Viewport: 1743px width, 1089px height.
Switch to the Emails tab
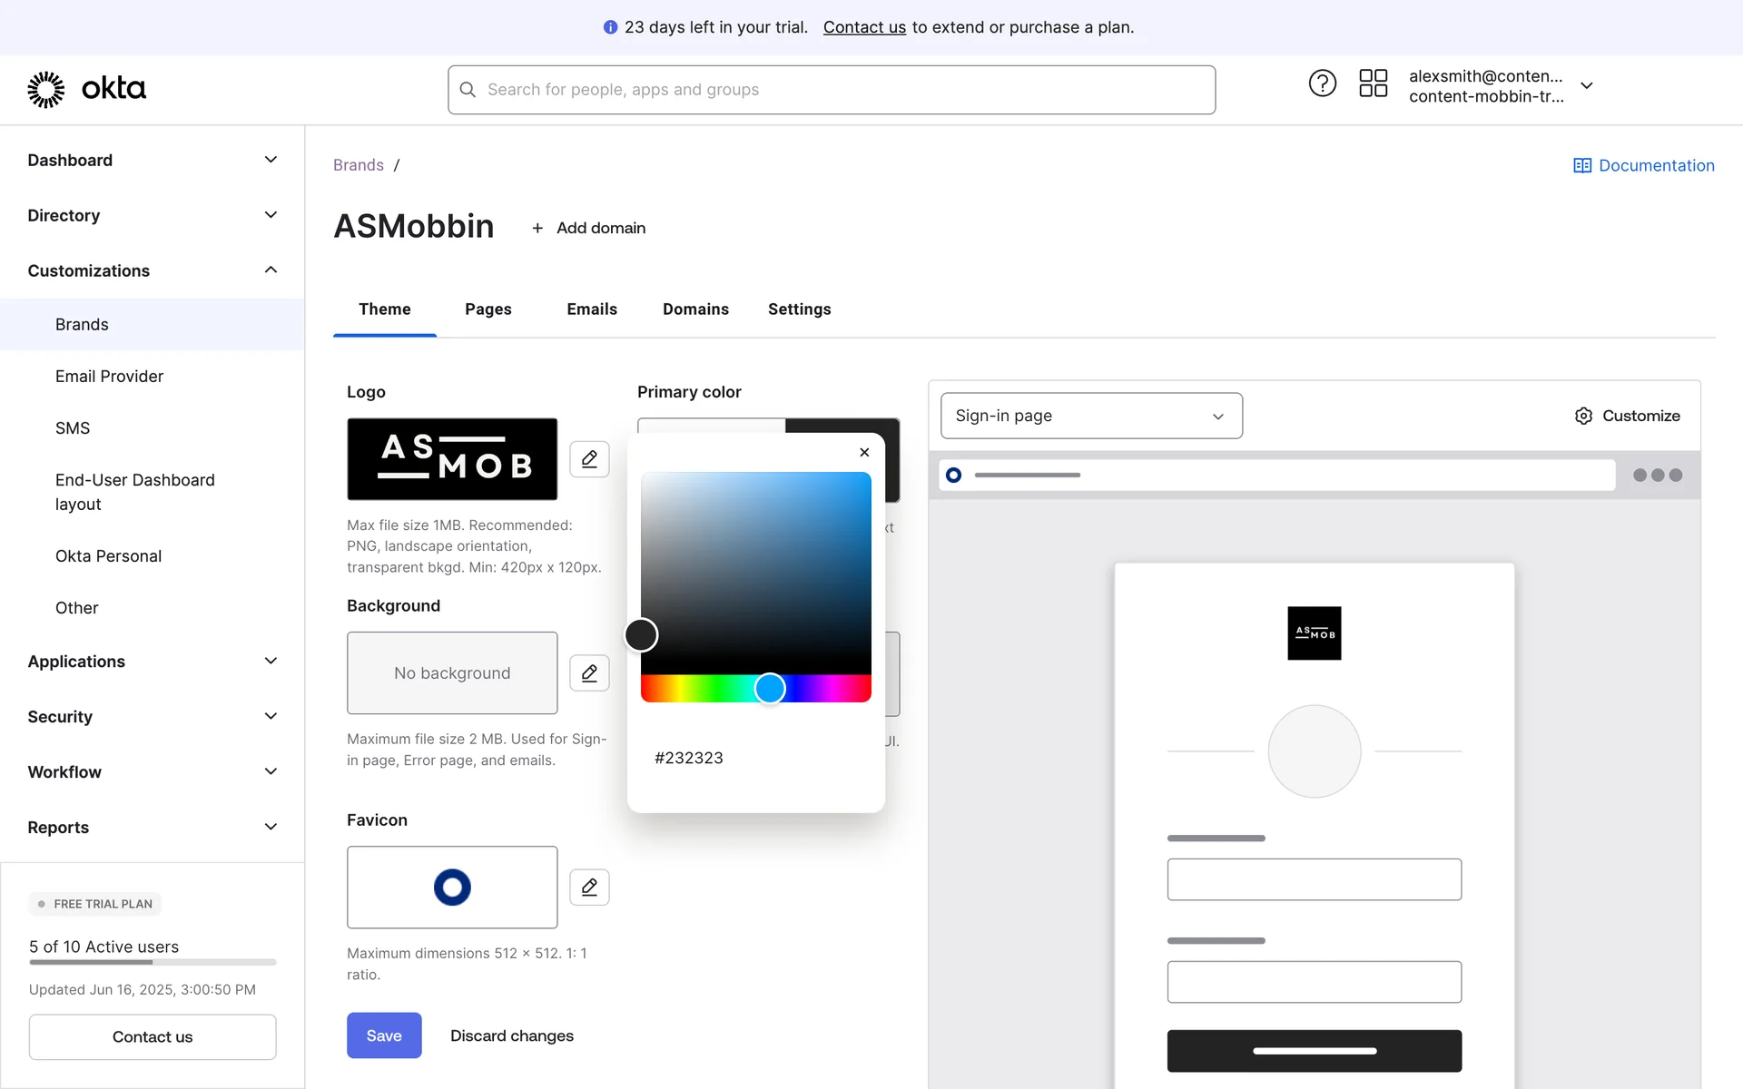tap(591, 309)
